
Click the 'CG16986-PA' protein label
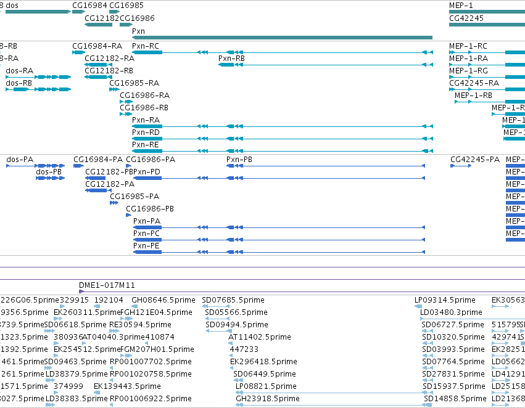151,160
